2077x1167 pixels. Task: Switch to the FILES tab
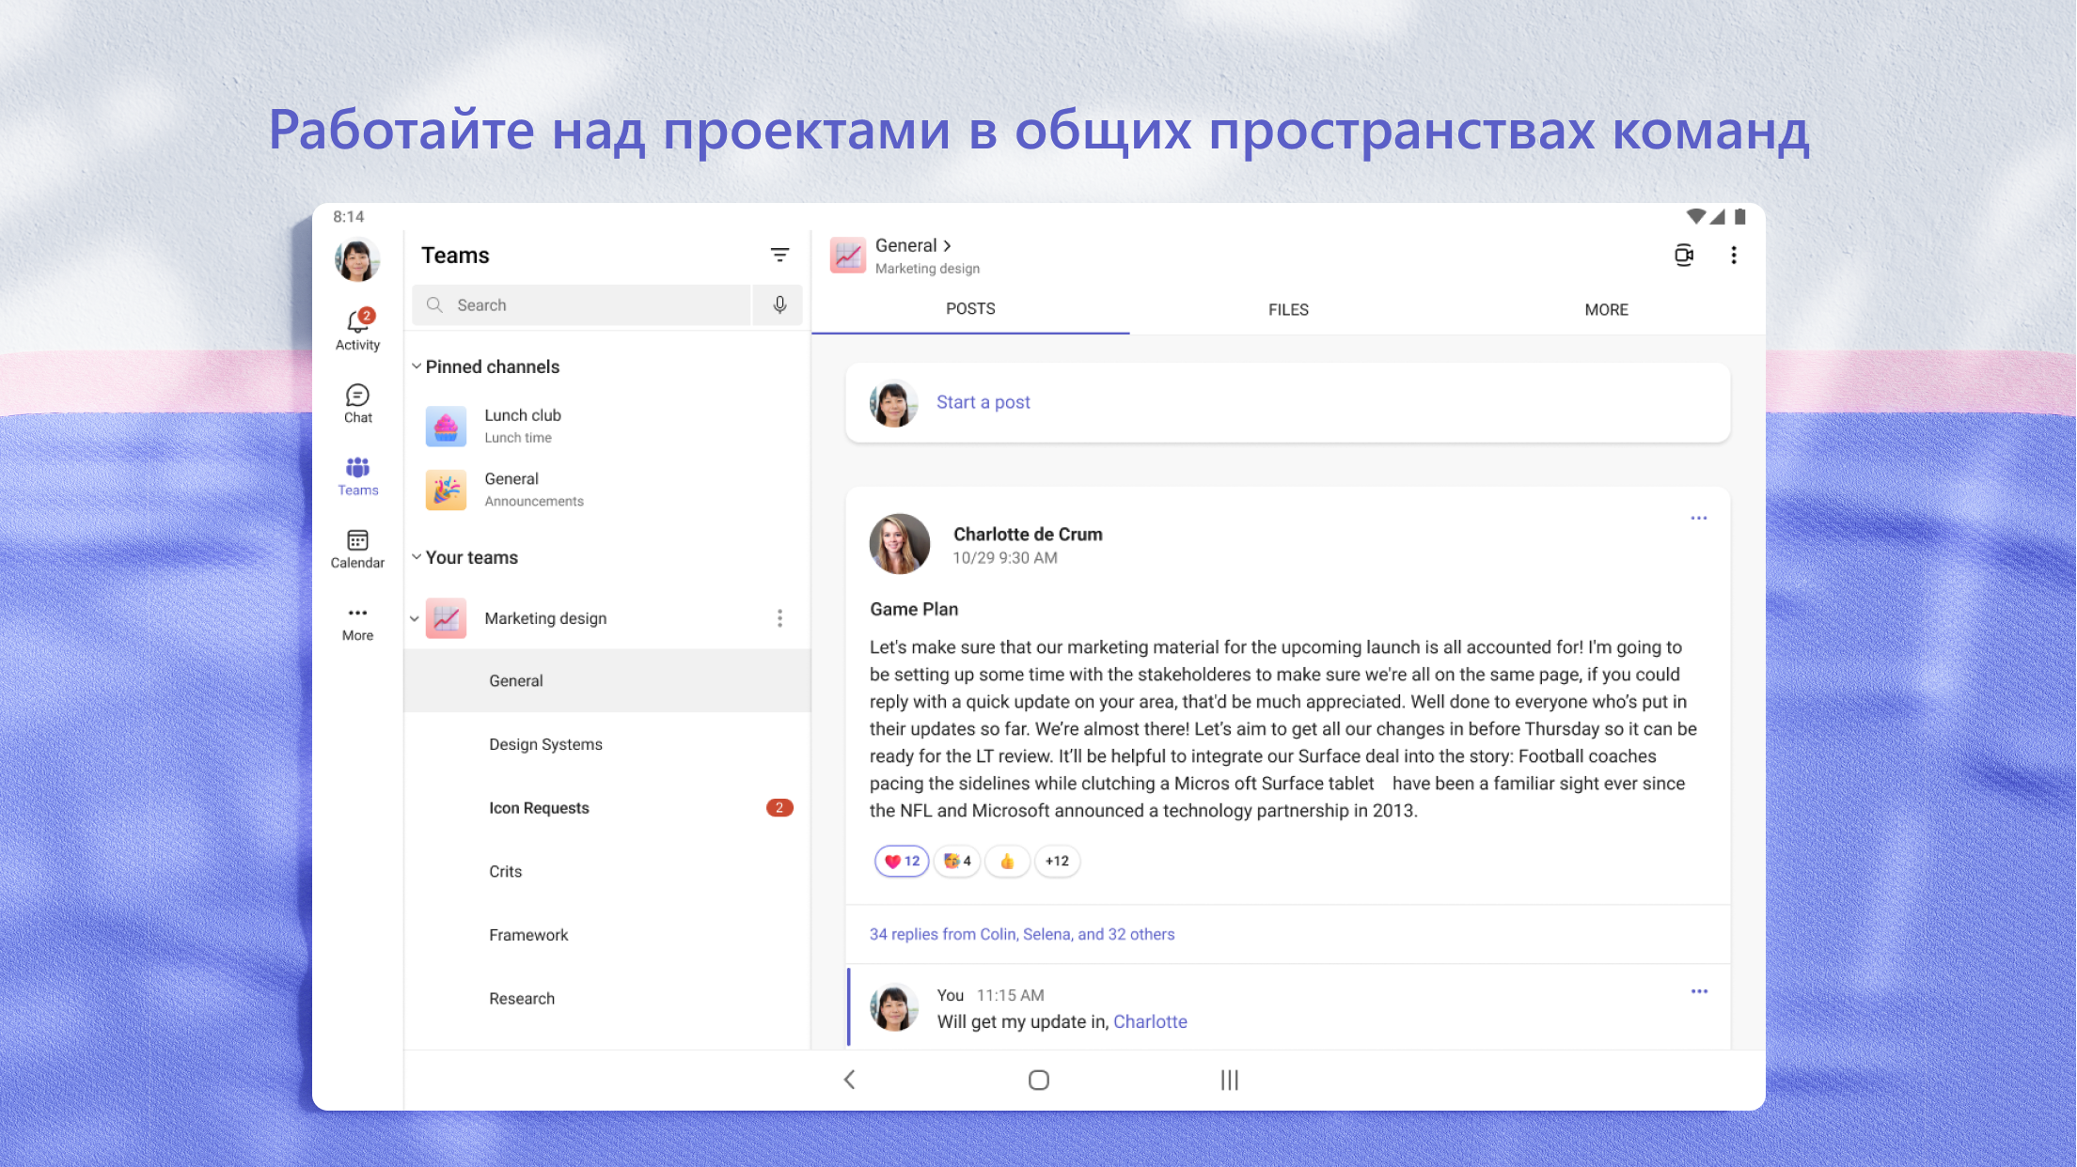point(1288,309)
